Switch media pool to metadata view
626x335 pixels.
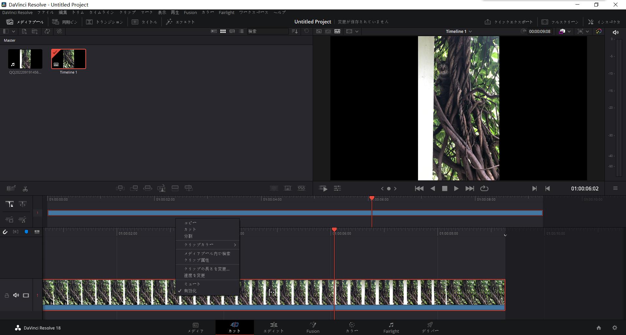point(214,31)
